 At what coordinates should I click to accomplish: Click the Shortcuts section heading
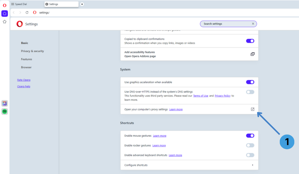[127, 123]
